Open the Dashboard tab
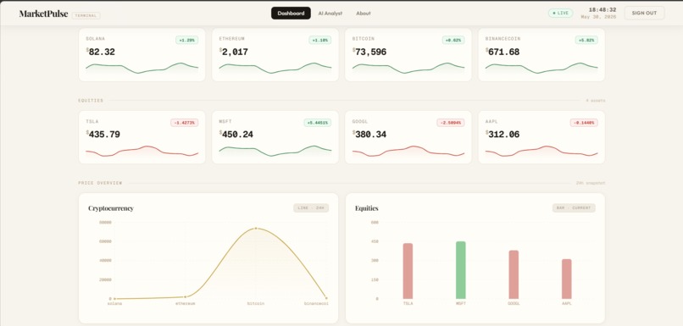 coord(291,13)
